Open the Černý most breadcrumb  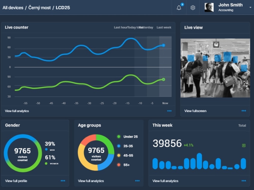(x=40, y=8)
